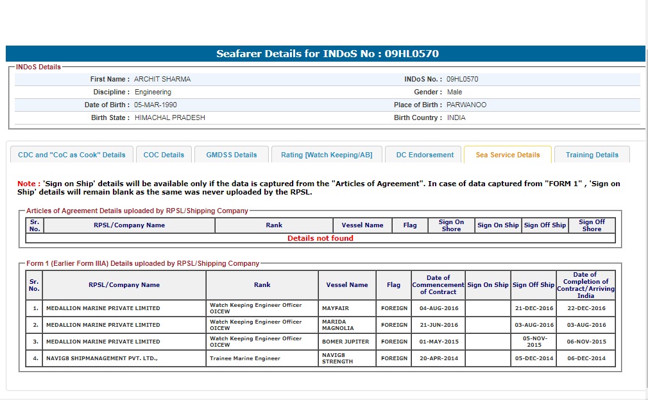Click NAVIG8 SHIPMANAGEMENT PVT. LTD. company cell
The width and height of the screenshot is (648, 400).
click(x=124, y=358)
